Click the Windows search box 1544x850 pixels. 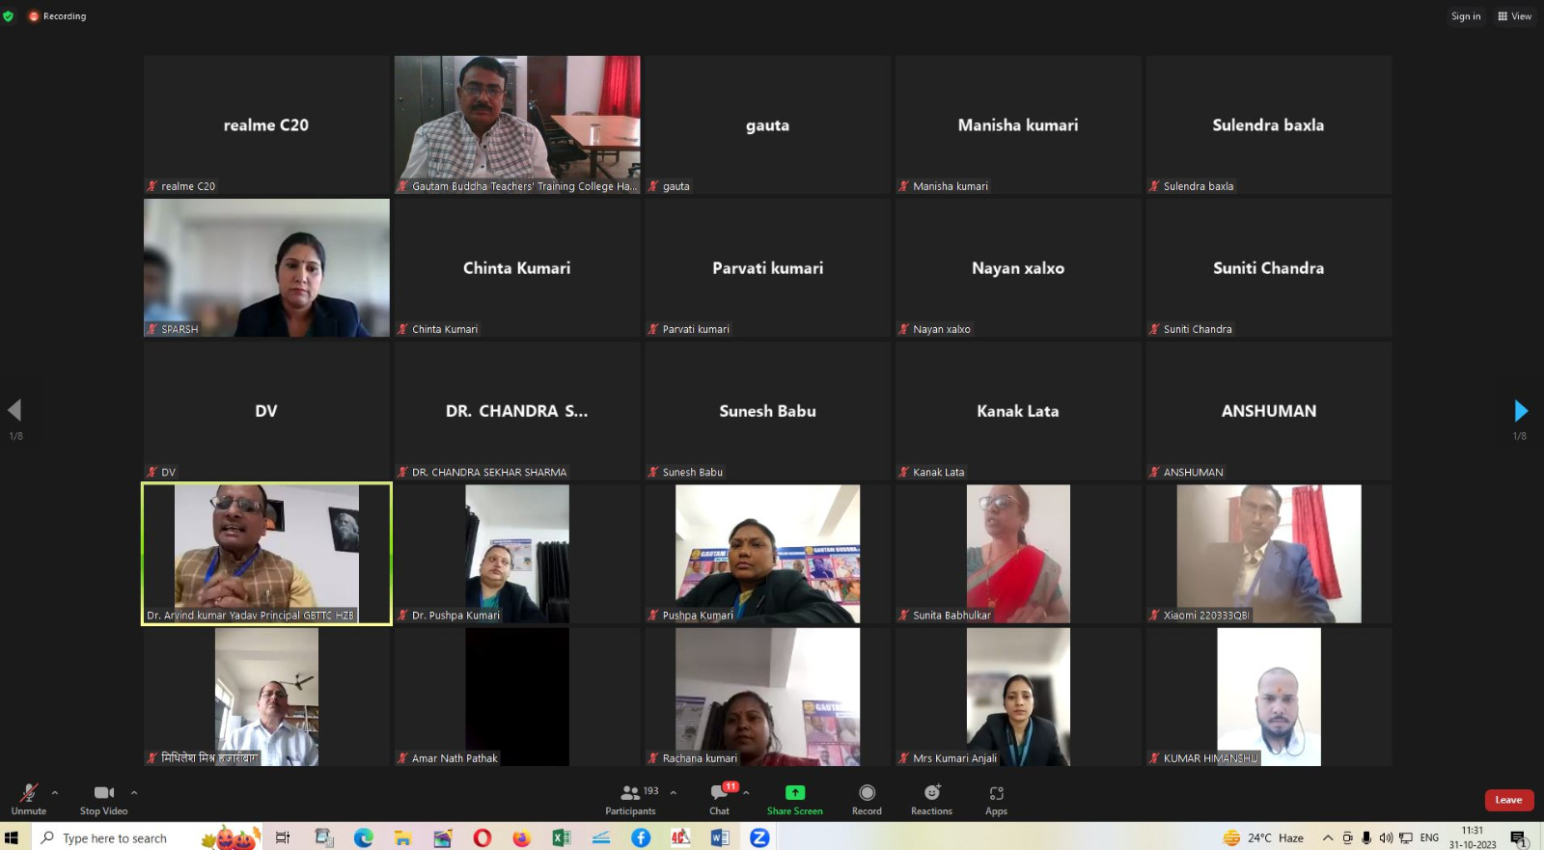click(116, 837)
